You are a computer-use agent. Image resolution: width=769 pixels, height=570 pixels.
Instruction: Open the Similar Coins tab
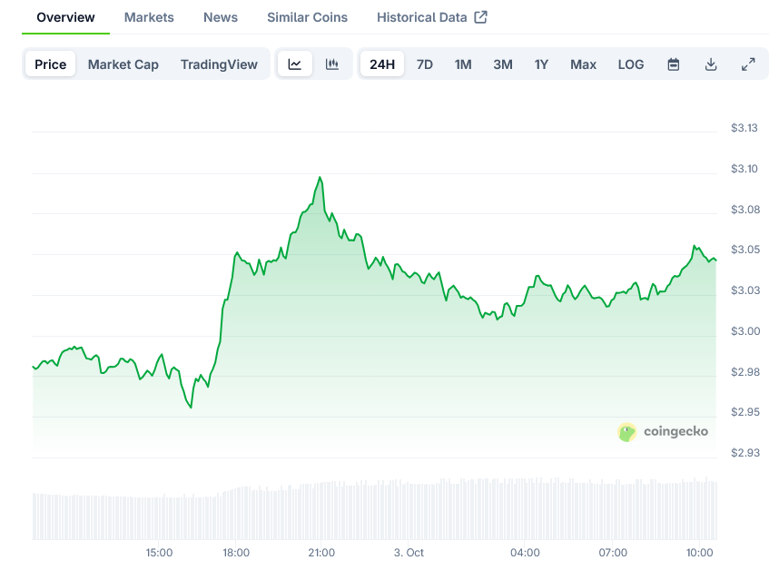pyautogui.click(x=307, y=17)
